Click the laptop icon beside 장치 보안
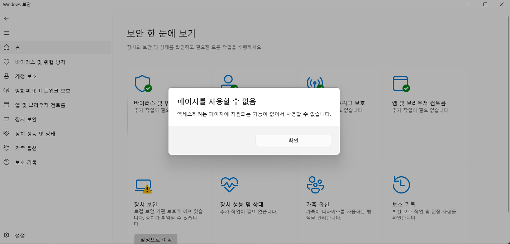This screenshot has width=510, height=244. coord(6,119)
